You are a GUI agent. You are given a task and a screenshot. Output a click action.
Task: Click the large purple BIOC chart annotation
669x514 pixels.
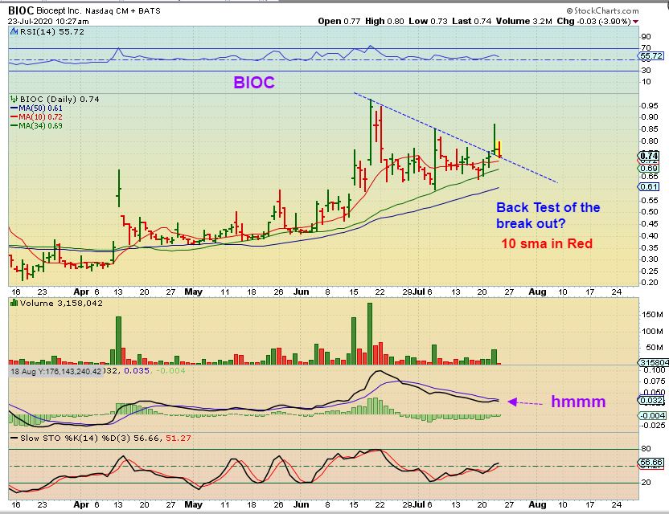(x=254, y=83)
